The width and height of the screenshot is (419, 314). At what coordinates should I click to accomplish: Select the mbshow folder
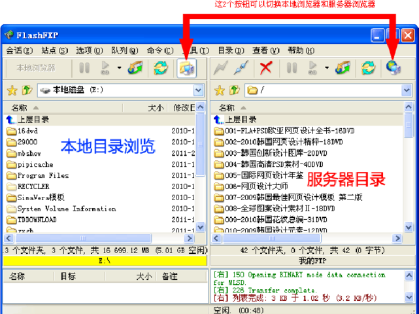(24, 153)
